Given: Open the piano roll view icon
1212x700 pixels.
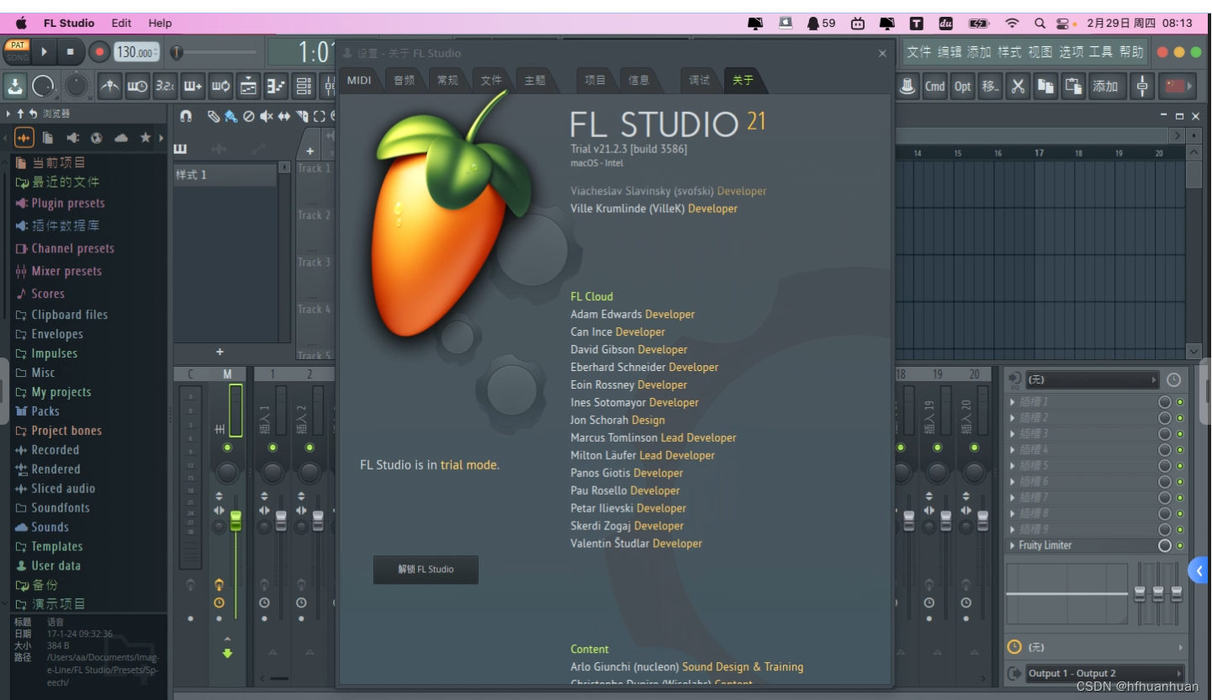Looking at the screenshot, I should (276, 86).
